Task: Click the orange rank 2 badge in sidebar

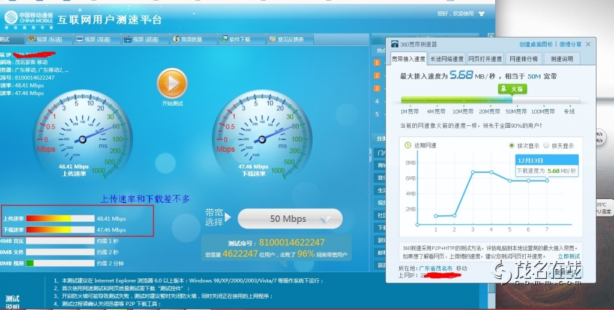Action: [x=377, y=75]
